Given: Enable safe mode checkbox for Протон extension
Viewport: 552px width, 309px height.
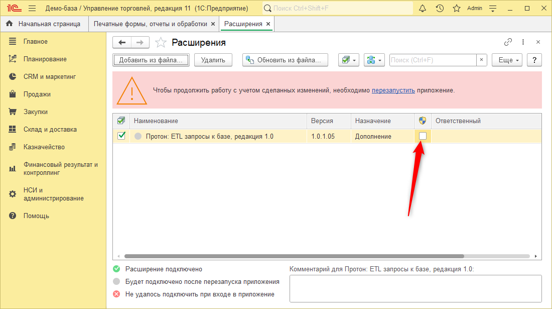Looking at the screenshot, I should coord(423,136).
